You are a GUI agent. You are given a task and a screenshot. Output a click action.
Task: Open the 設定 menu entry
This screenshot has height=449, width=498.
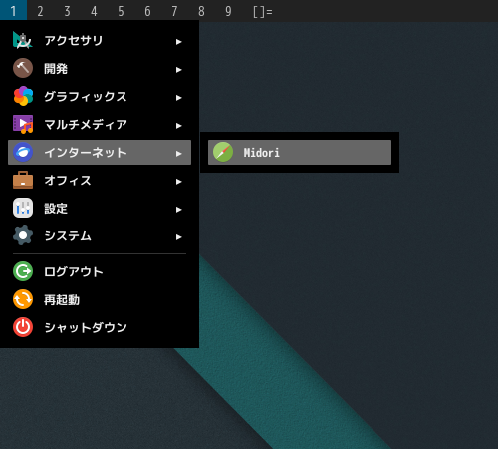click(100, 208)
